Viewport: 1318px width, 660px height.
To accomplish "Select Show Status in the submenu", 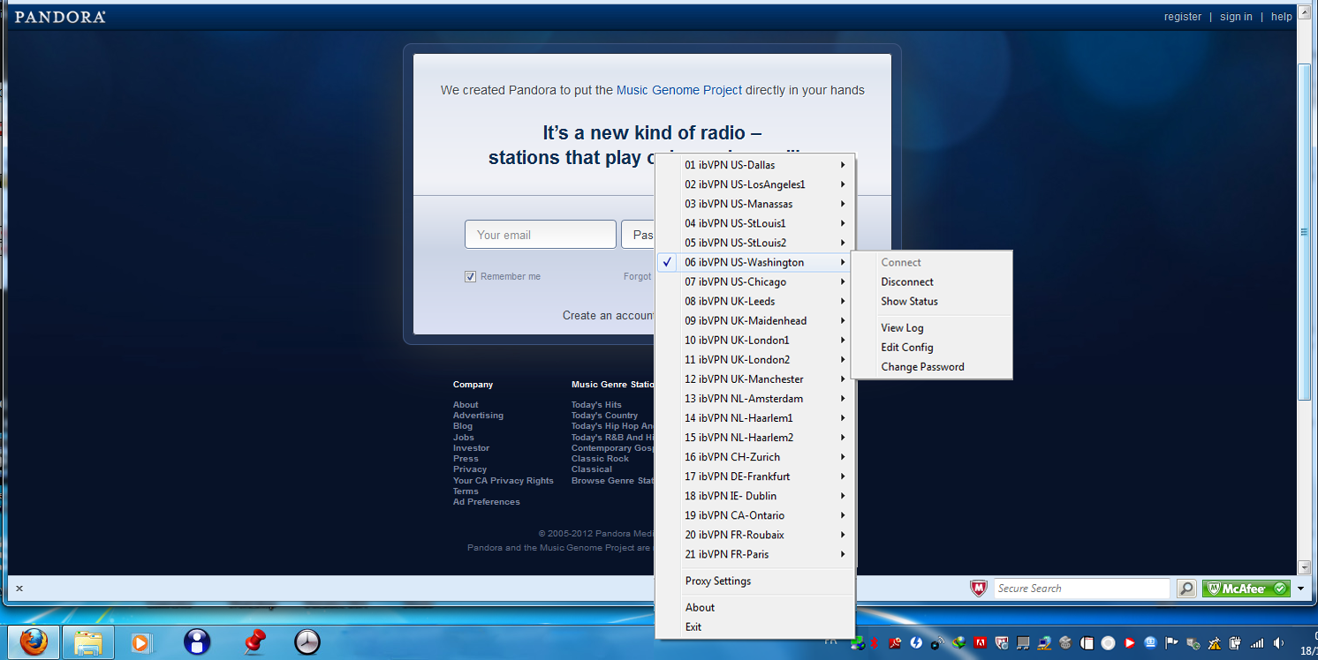I will pyautogui.click(x=931, y=302).
